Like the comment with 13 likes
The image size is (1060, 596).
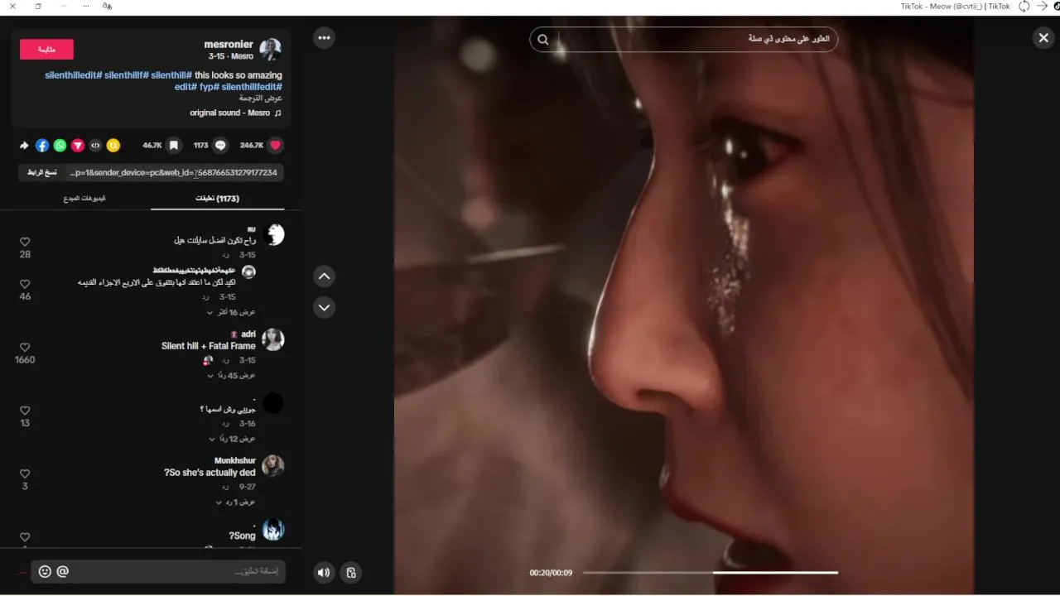point(25,411)
